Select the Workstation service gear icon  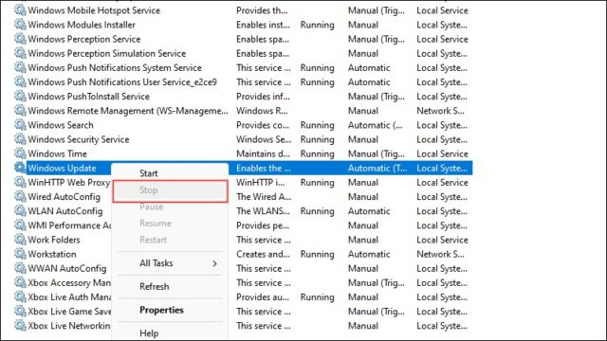20,254
